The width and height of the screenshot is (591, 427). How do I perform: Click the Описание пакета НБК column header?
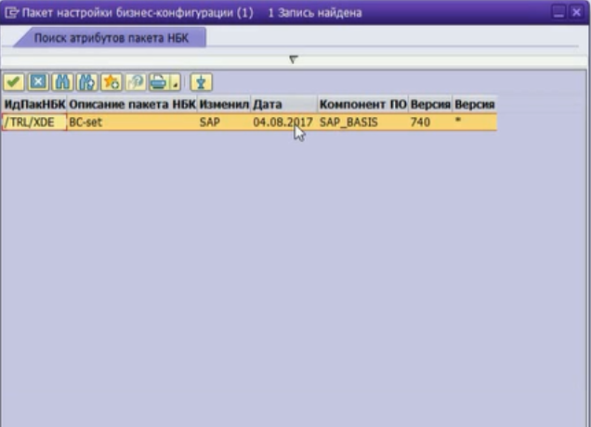[x=131, y=104]
